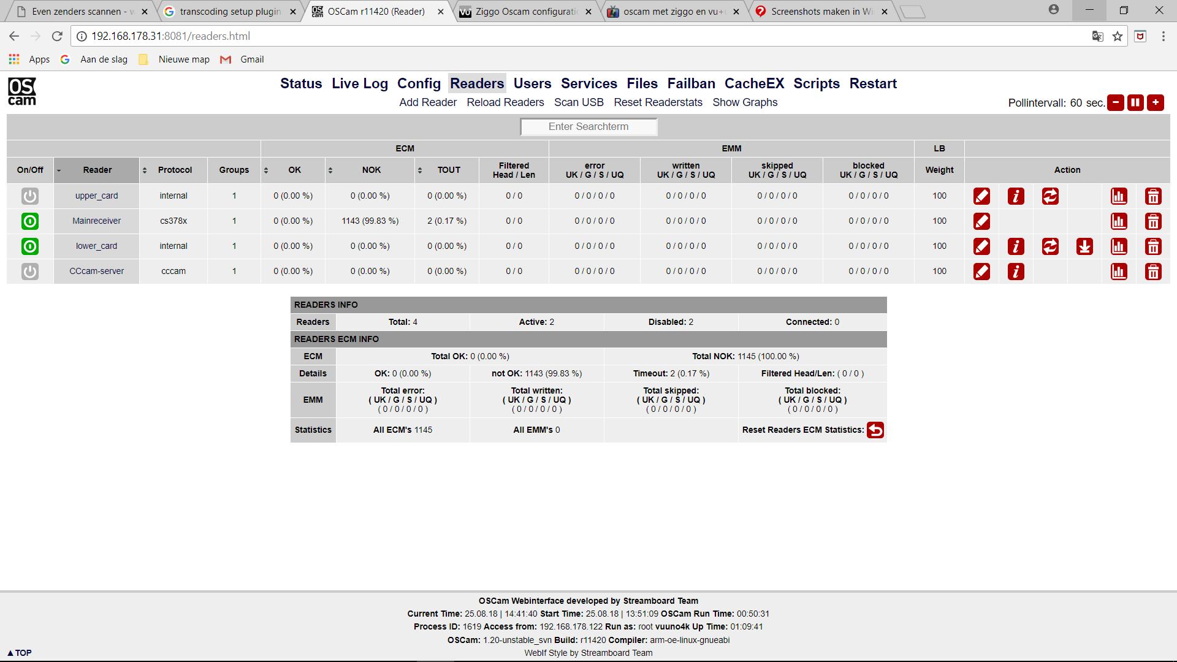Screen dimensions: 1177x662
Task: Click Scan USB link
Action: pos(578,102)
